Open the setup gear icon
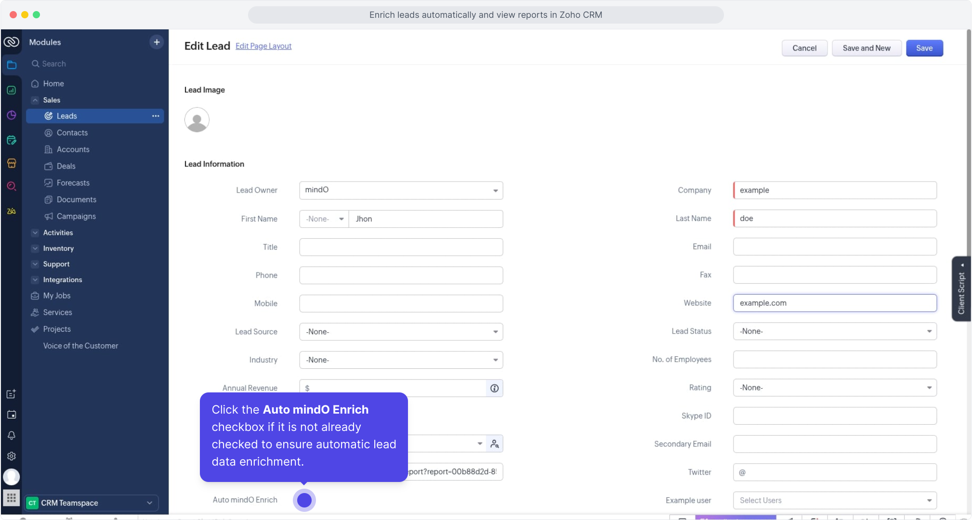Screen dimensions: 972x520 tap(12, 456)
